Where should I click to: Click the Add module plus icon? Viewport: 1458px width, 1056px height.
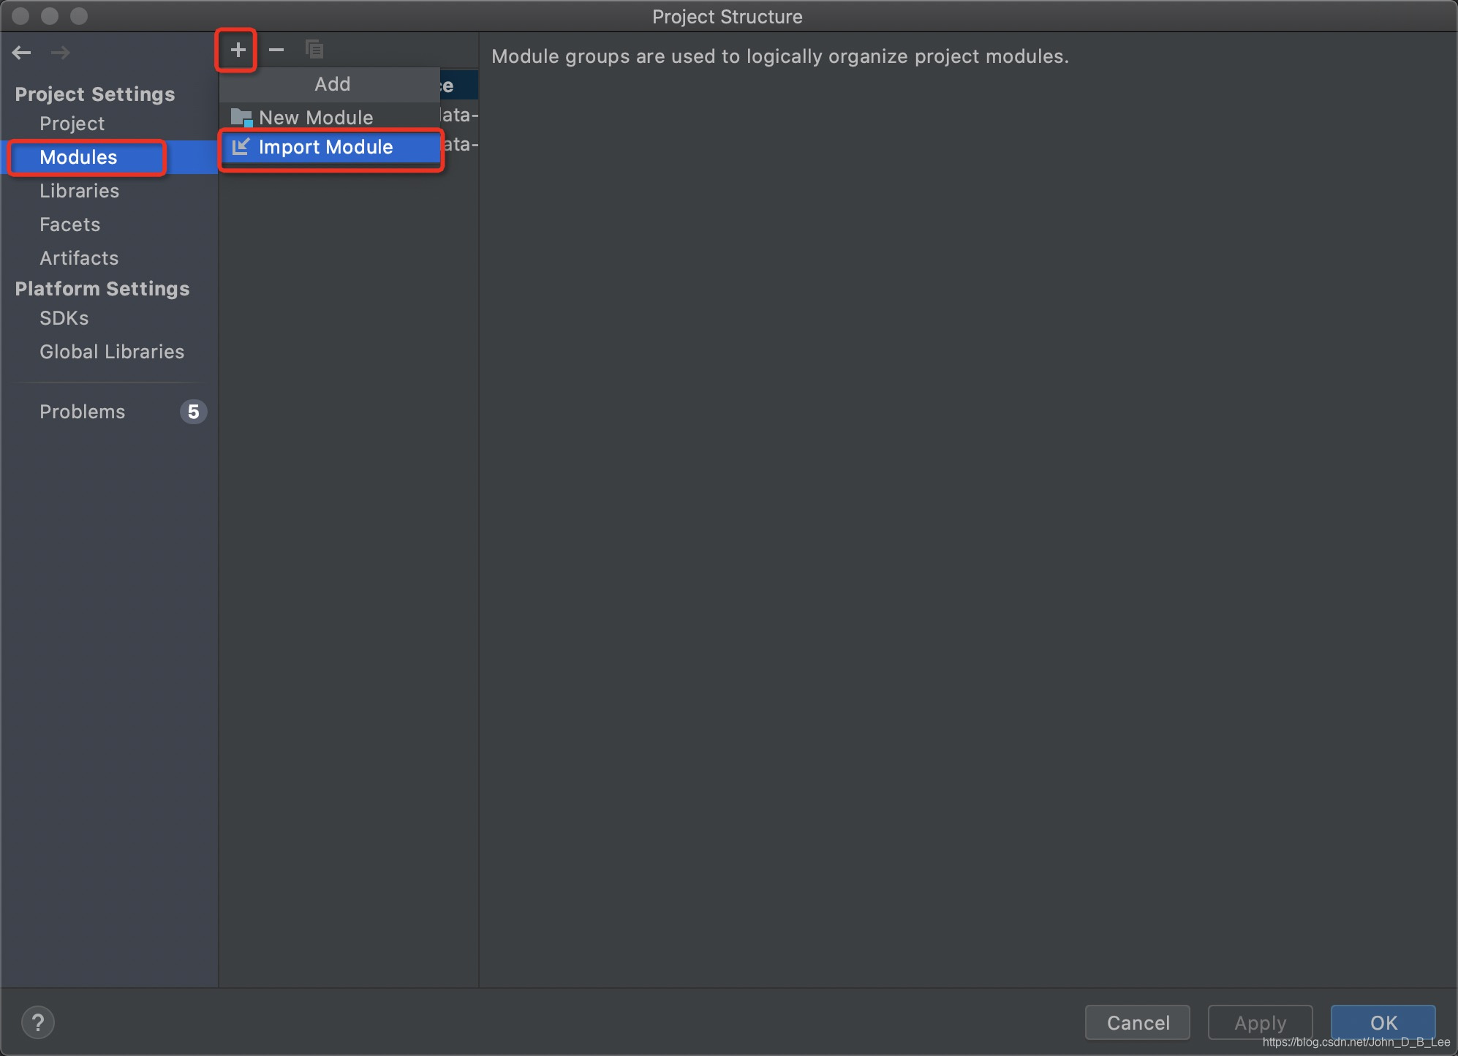238,50
